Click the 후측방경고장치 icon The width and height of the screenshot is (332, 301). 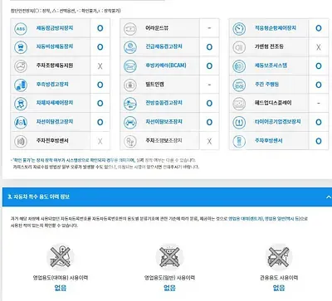tap(21, 85)
